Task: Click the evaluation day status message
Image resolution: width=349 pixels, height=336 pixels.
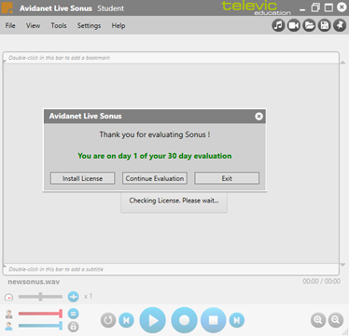Action: [155, 156]
